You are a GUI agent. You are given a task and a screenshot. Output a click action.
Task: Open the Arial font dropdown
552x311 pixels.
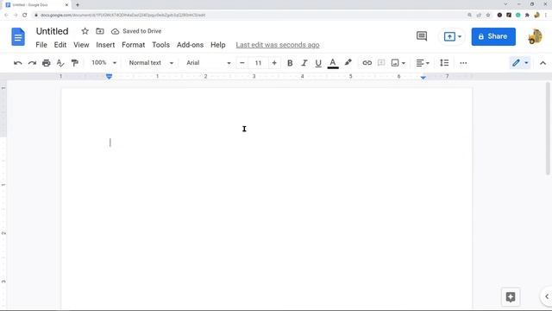(209, 63)
